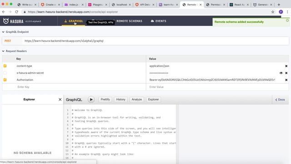Click the query editor line 1 comment
291x164 pixels.
click(x=87, y=110)
